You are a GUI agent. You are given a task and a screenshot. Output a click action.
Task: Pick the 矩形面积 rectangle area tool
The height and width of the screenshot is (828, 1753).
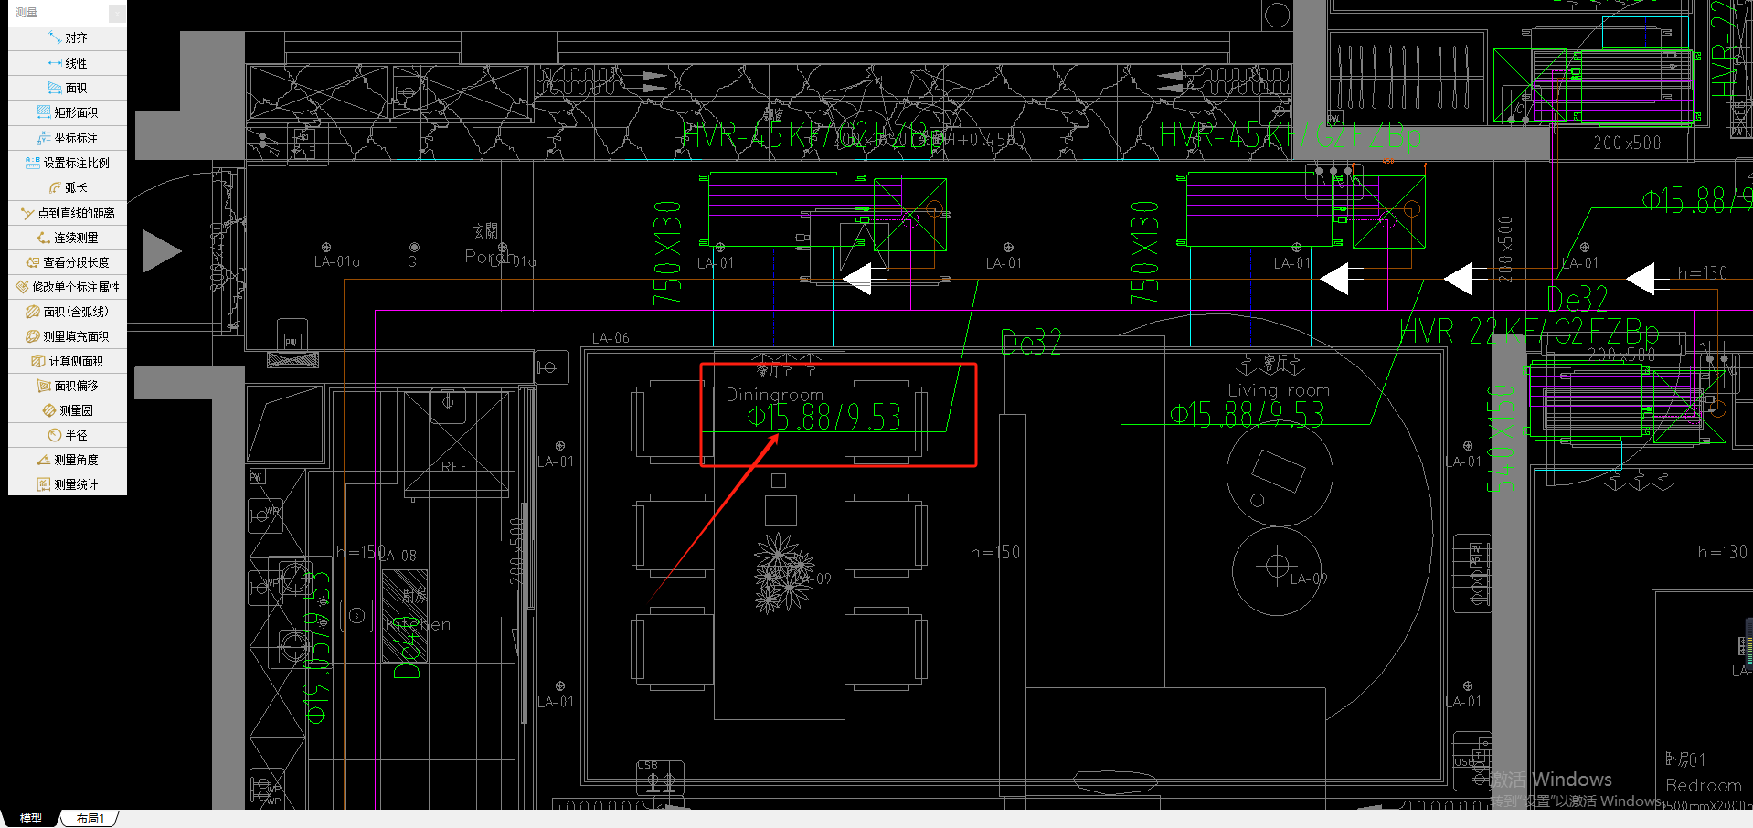[68, 112]
